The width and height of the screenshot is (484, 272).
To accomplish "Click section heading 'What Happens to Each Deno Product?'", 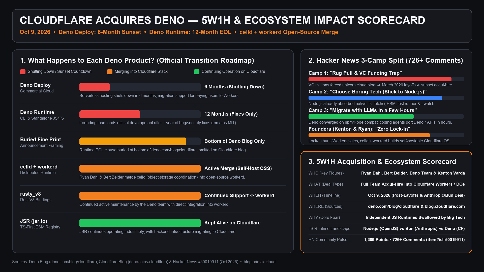I will pos(91,60).
